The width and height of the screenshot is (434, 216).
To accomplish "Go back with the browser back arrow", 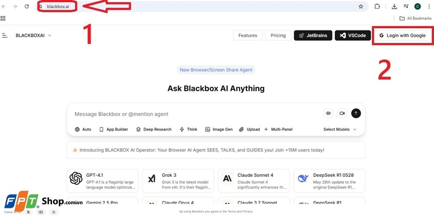I will 4,7.
